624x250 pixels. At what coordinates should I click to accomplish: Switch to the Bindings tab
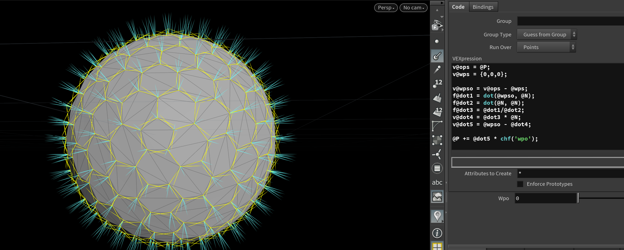click(483, 7)
